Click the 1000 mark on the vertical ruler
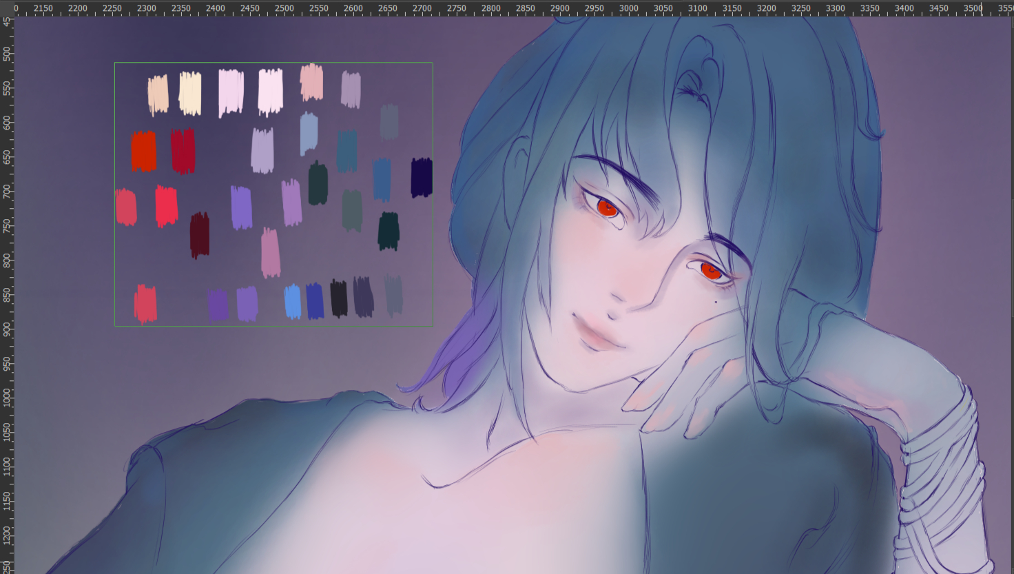This screenshot has width=1014, height=574. (7, 398)
